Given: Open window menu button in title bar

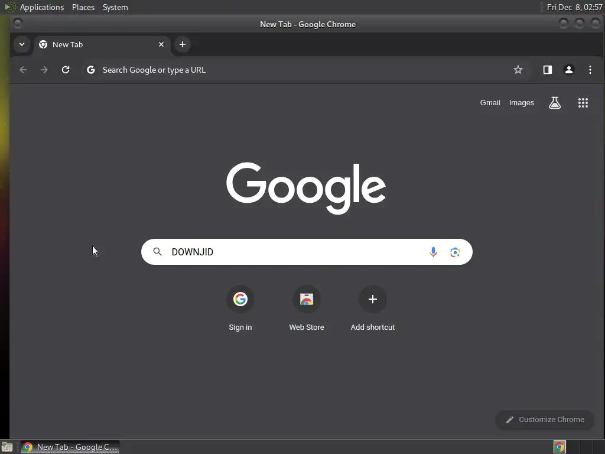Looking at the screenshot, I should click(x=17, y=24).
